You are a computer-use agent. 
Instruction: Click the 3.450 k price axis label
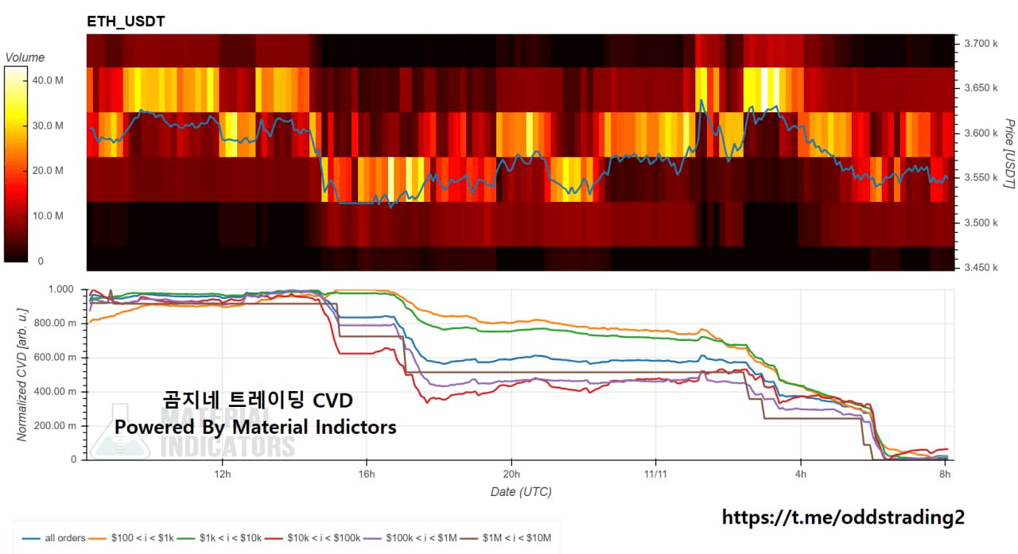(x=981, y=268)
